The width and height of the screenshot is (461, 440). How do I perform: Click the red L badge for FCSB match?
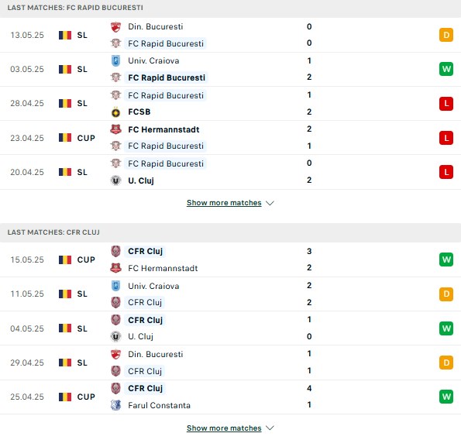pyautogui.click(x=446, y=104)
